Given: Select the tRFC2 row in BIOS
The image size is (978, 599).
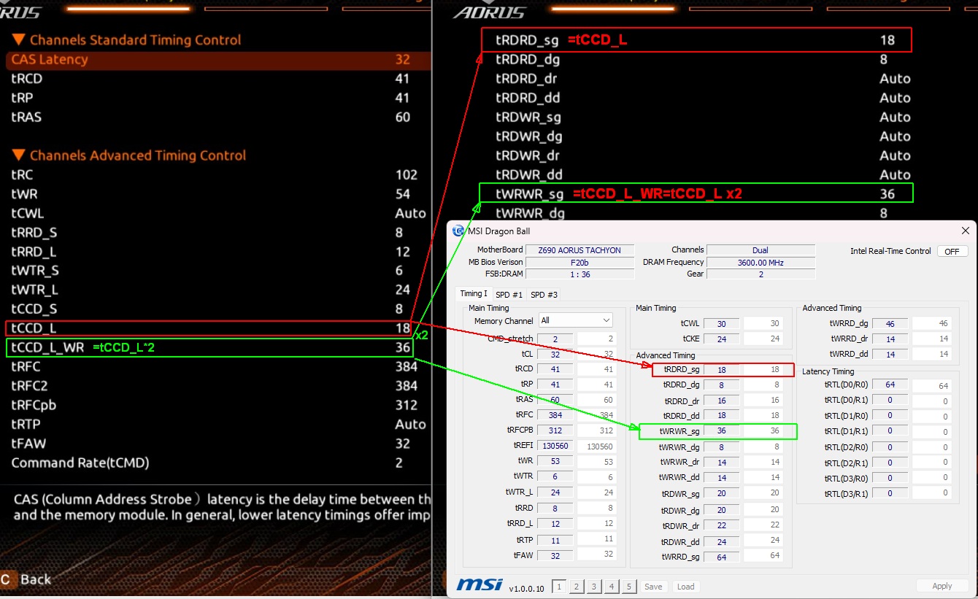Looking at the screenshot, I should pos(217,386).
